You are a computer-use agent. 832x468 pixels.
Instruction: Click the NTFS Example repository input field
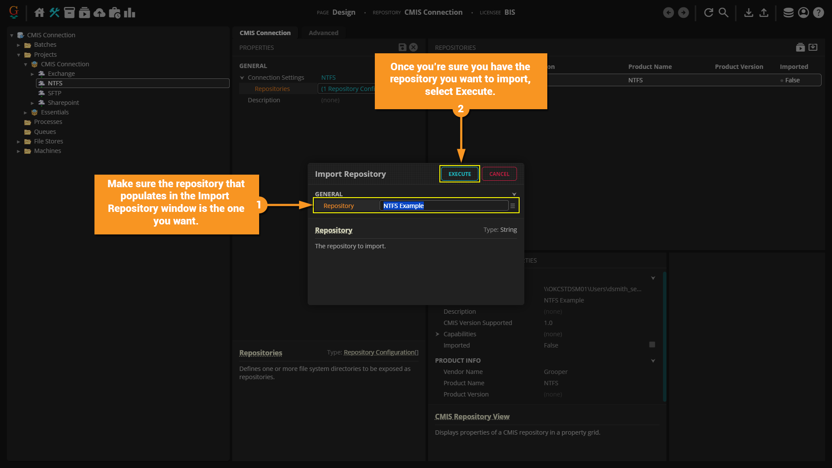coord(444,206)
